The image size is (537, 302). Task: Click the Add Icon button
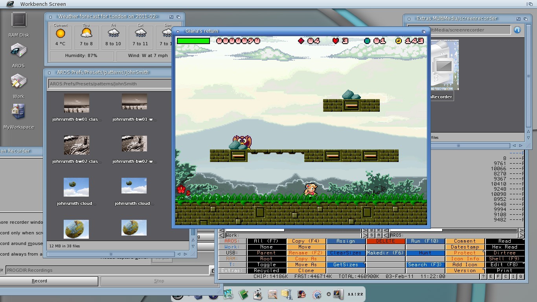465,265
